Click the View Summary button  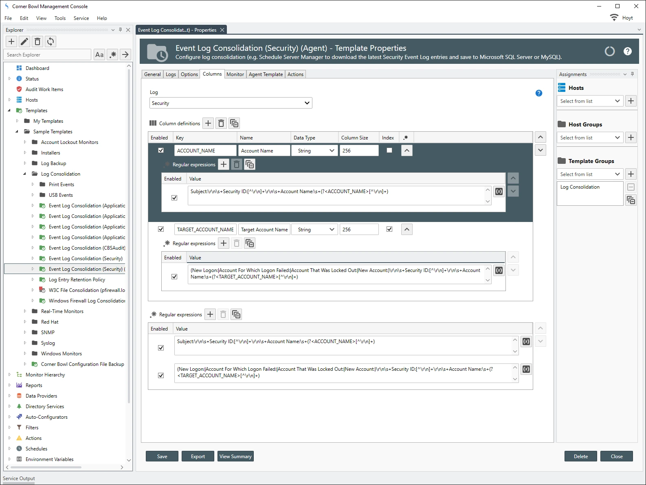(x=235, y=457)
